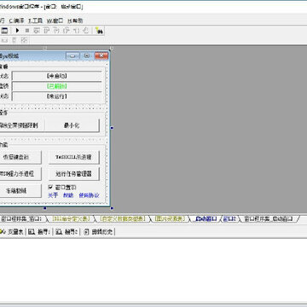Click the window-layout icon left of Run
This screenshot has width=307, height=307.
coord(4,31)
